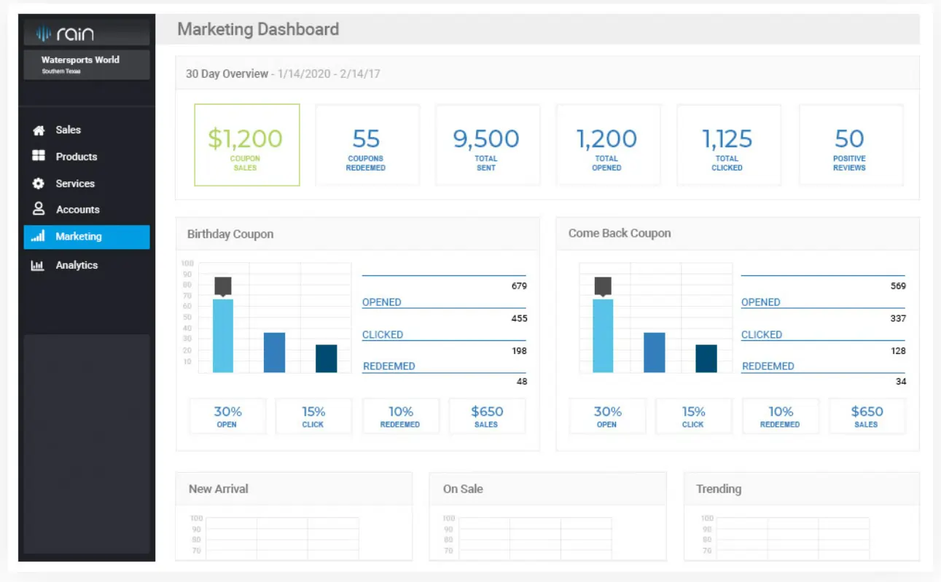Open the 50 Positive Reviews card
Viewport: 941px width, 582px height.
[x=851, y=145]
